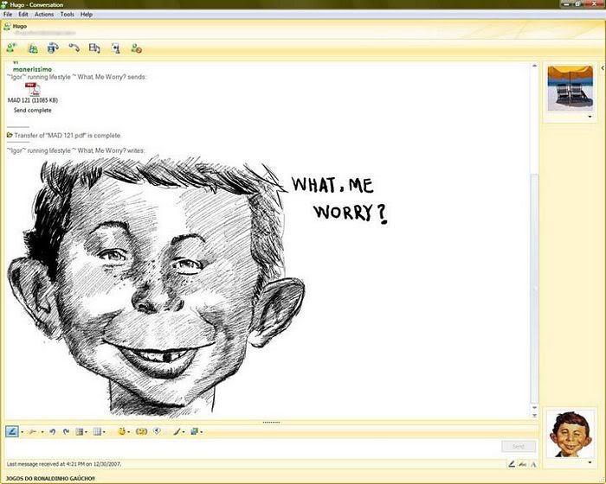
Task: Click the Send button
Action: 519,446
